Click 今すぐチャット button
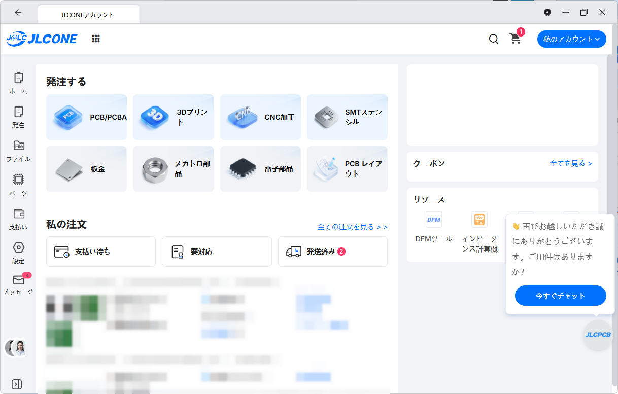 pos(560,296)
